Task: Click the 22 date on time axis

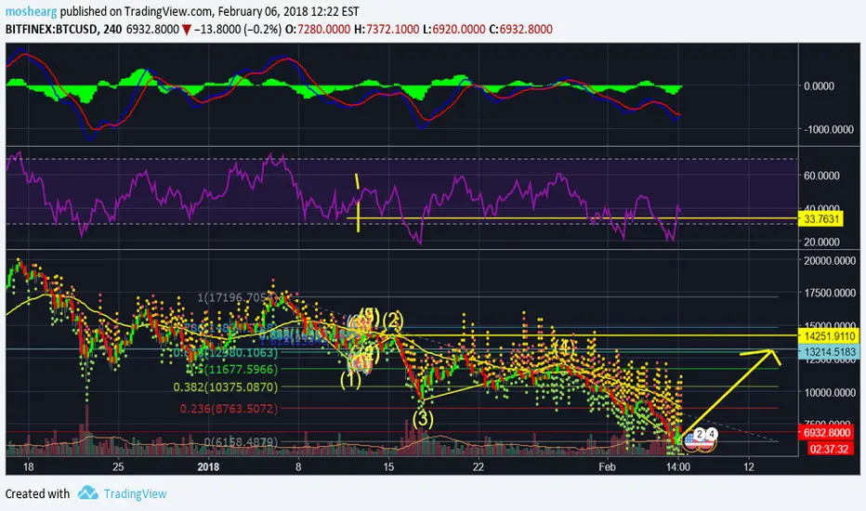Action: point(478,466)
